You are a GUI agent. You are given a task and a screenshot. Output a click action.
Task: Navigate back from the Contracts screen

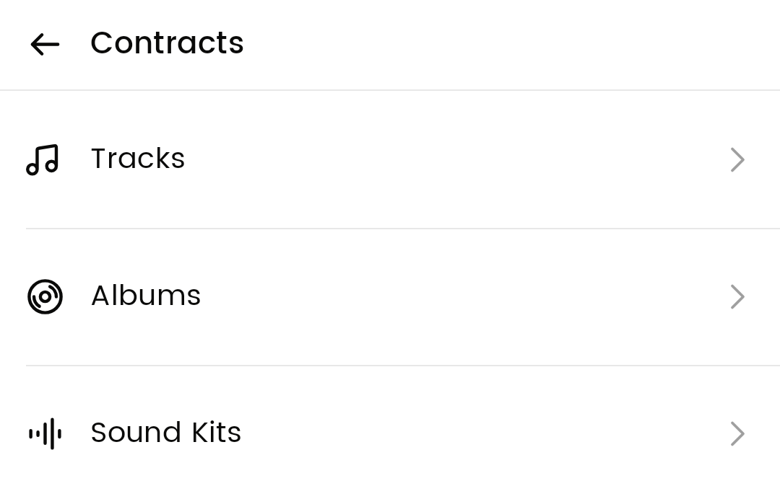(45, 44)
